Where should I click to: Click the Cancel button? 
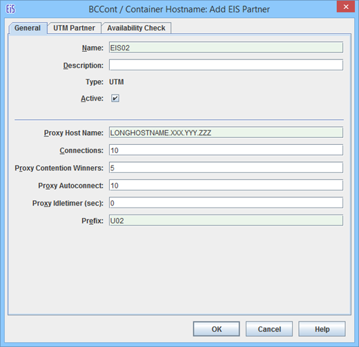269,329
